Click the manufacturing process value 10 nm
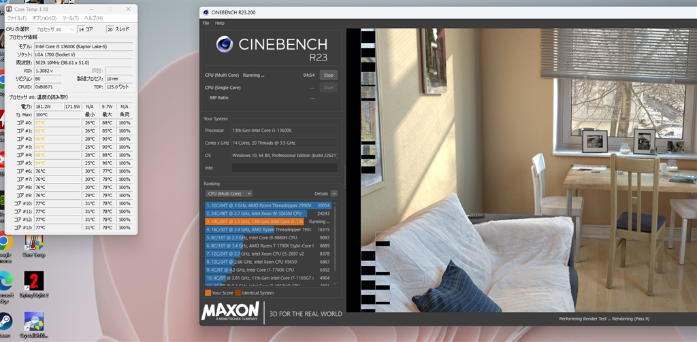The image size is (697, 342). tap(118, 79)
